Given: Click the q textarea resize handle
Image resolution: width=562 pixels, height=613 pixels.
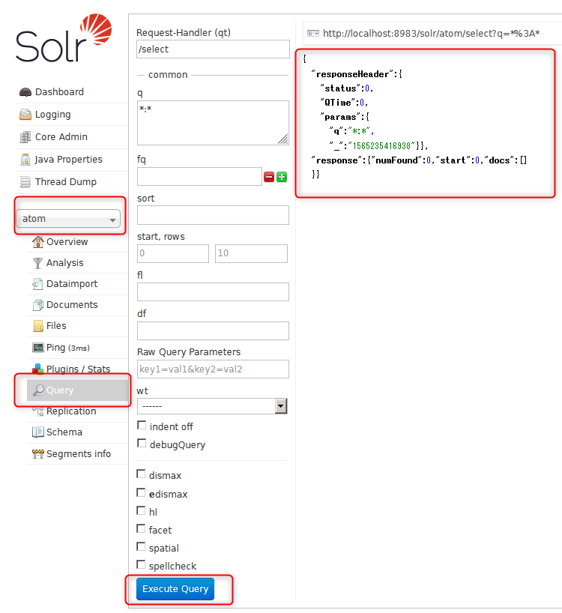Looking at the screenshot, I should (x=283, y=139).
